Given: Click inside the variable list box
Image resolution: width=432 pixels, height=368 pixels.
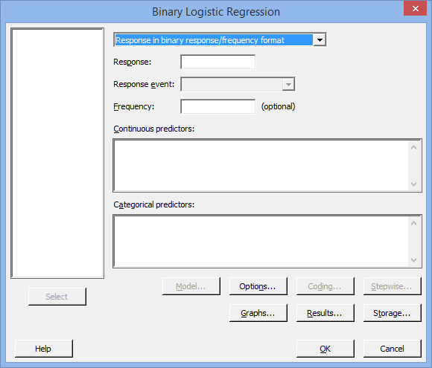Looking at the screenshot, I should [x=57, y=153].
